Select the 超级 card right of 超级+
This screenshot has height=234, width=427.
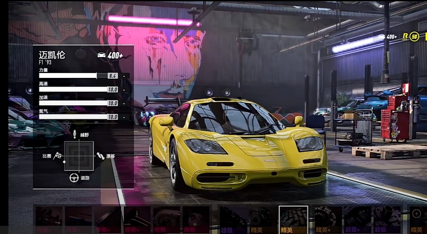tap(387, 220)
